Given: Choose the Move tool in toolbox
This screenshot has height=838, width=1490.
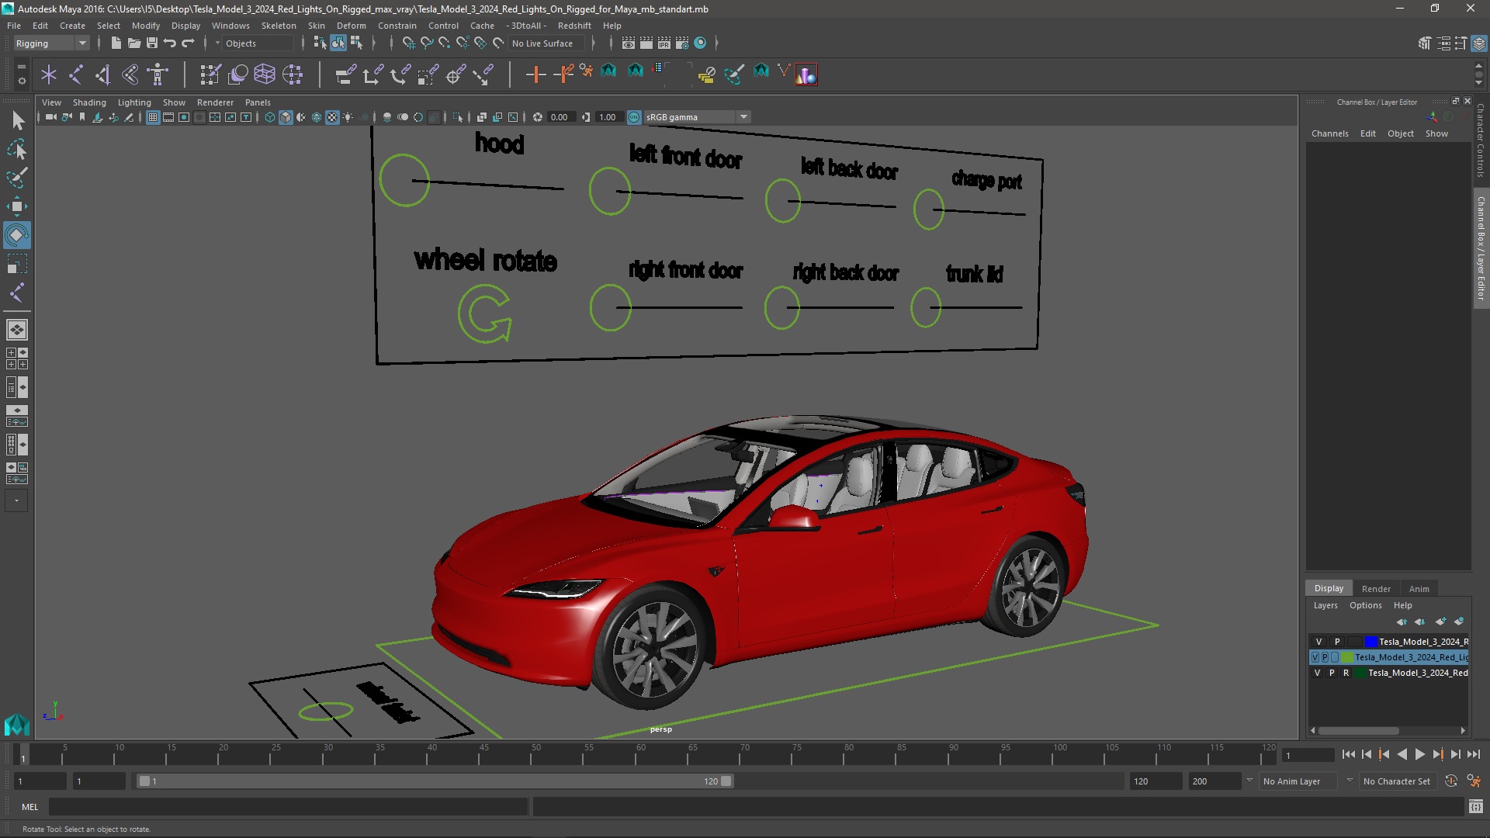Looking at the screenshot, I should click(x=17, y=206).
